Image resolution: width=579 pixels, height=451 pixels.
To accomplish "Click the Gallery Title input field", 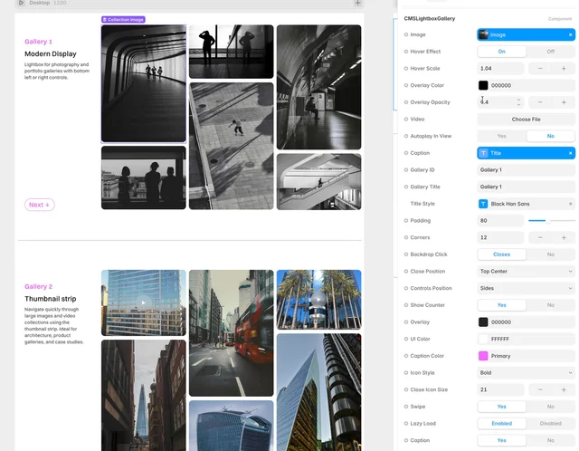I will click(526, 187).
